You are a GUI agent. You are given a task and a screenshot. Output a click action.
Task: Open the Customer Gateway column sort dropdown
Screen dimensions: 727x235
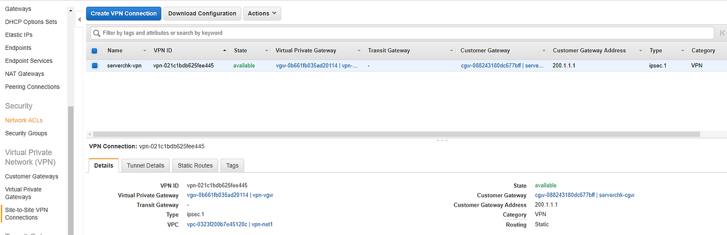(x=544, y=51)
